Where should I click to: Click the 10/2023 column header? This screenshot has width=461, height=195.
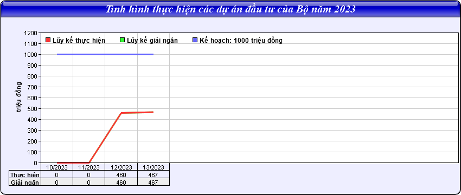(x=57, y=167)
